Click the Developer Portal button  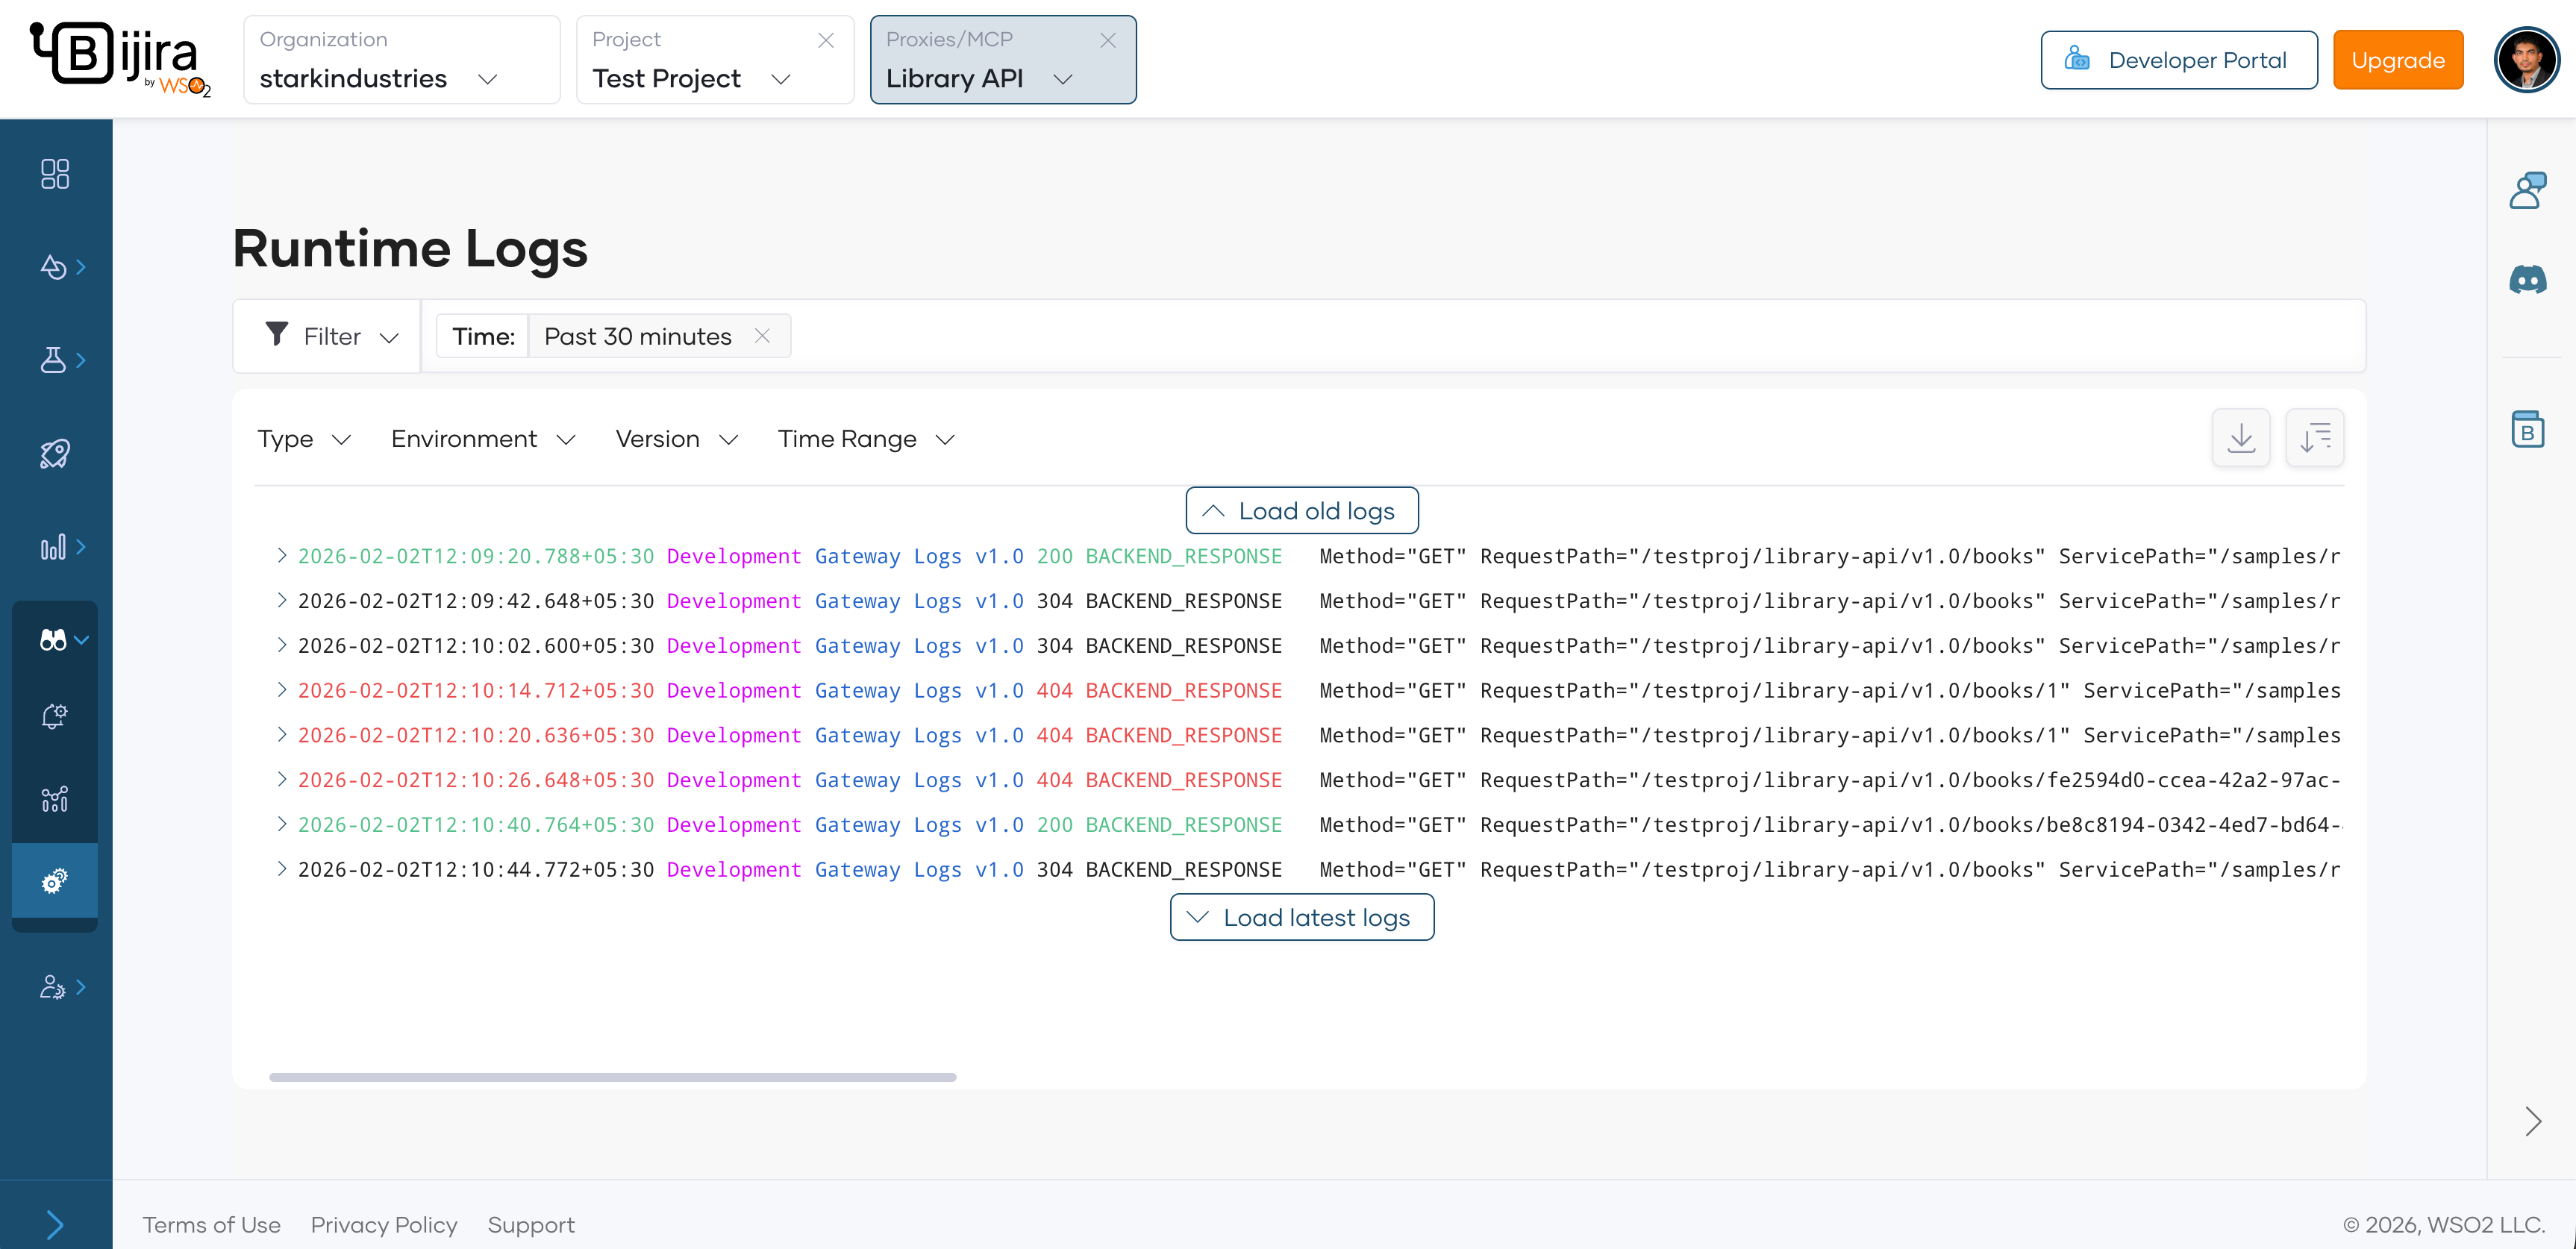[x=2178, y=60]
